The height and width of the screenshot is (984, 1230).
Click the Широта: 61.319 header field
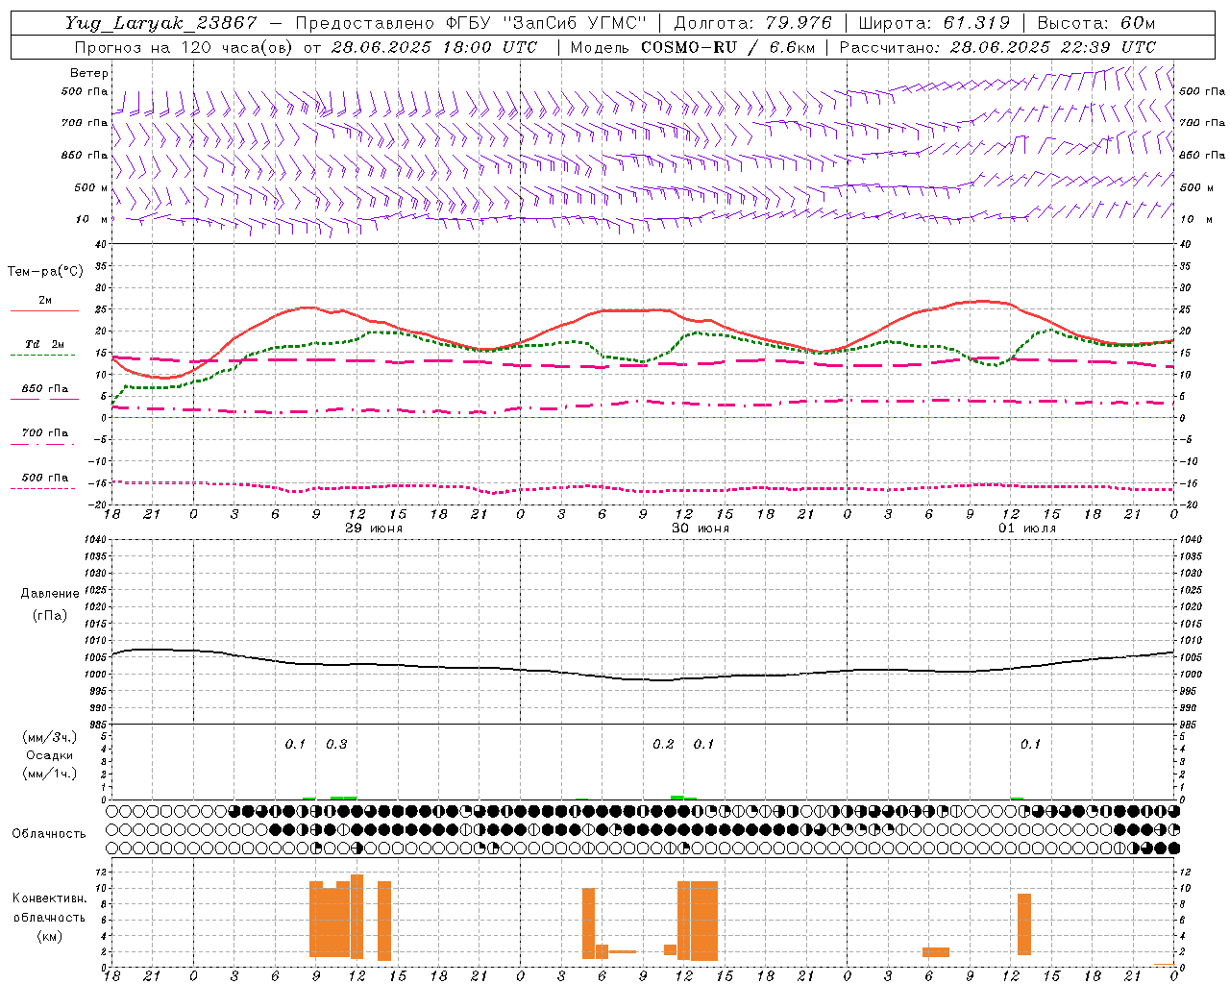coord(934,23)
